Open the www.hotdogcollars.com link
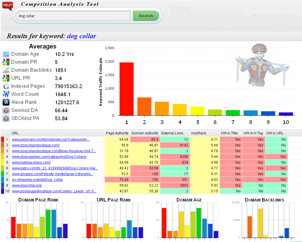Screen dimensions: 302x242 point(31,162)
